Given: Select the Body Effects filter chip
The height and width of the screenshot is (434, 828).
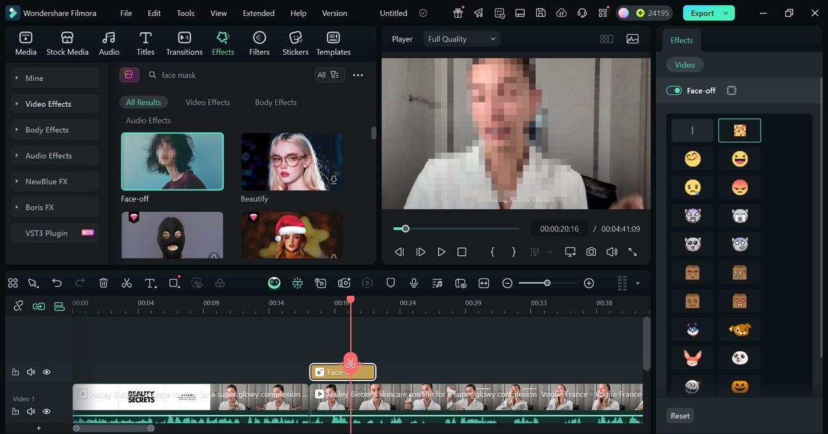Looking at the screenshot, I should tap(276, 102).
